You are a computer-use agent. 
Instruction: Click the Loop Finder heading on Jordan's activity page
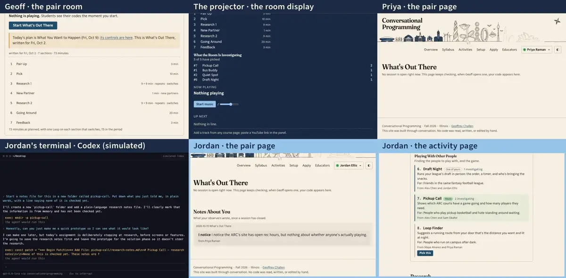pos(433,228)
